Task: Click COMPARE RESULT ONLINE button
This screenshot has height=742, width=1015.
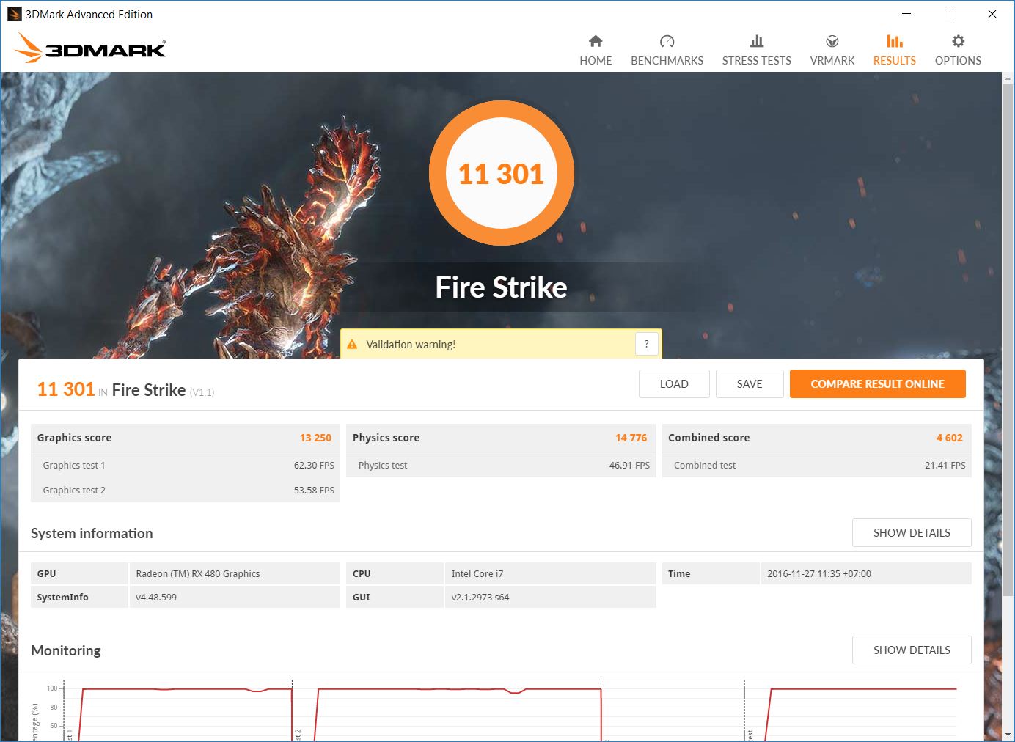Action: pos(877,384)
